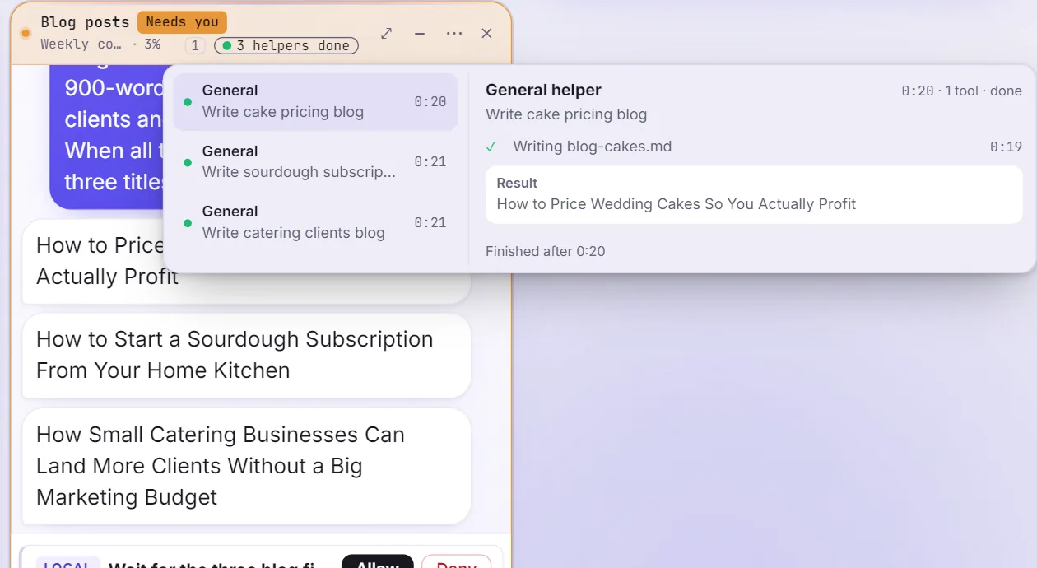This screenshot has height=568, width=1037.
Task: Click the orange status dot beside Blog posts
Action: 26,33
